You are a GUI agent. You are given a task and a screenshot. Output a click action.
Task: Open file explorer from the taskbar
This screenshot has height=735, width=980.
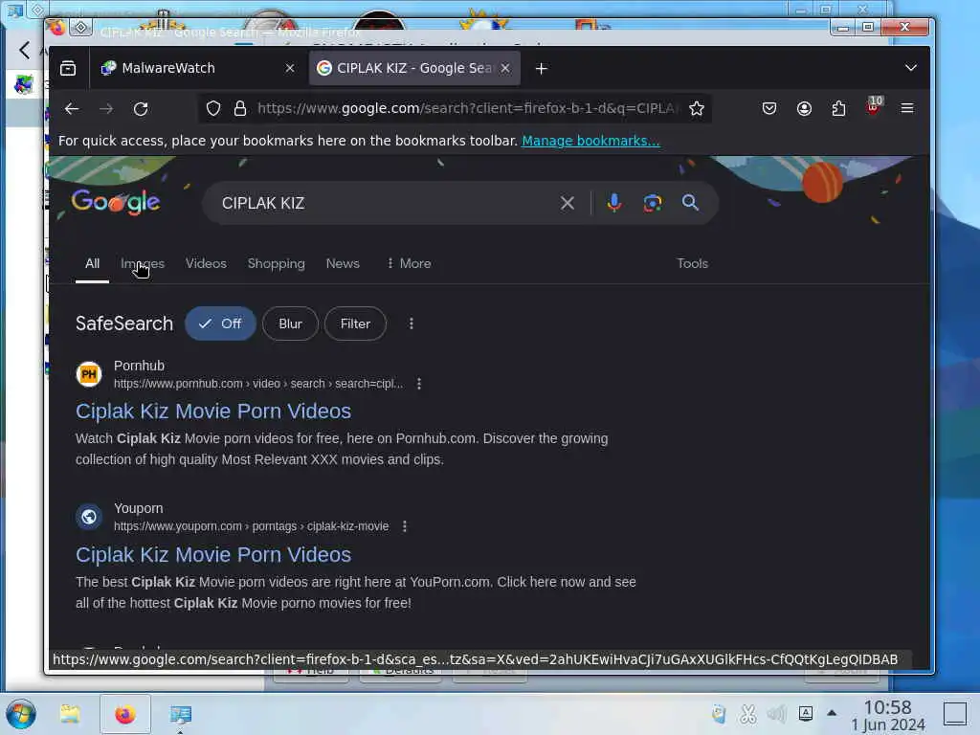pyautogui.click(x=70, y=714)
